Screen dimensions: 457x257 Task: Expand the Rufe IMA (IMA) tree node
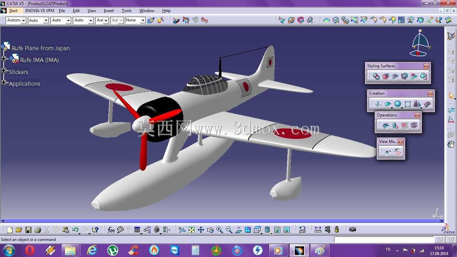[4, 59]
